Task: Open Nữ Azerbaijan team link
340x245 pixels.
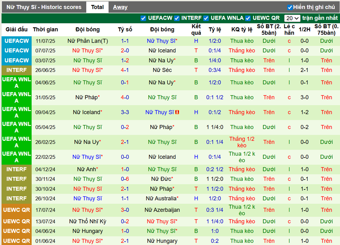Action: pyautogui.click(x=162, y=210)
